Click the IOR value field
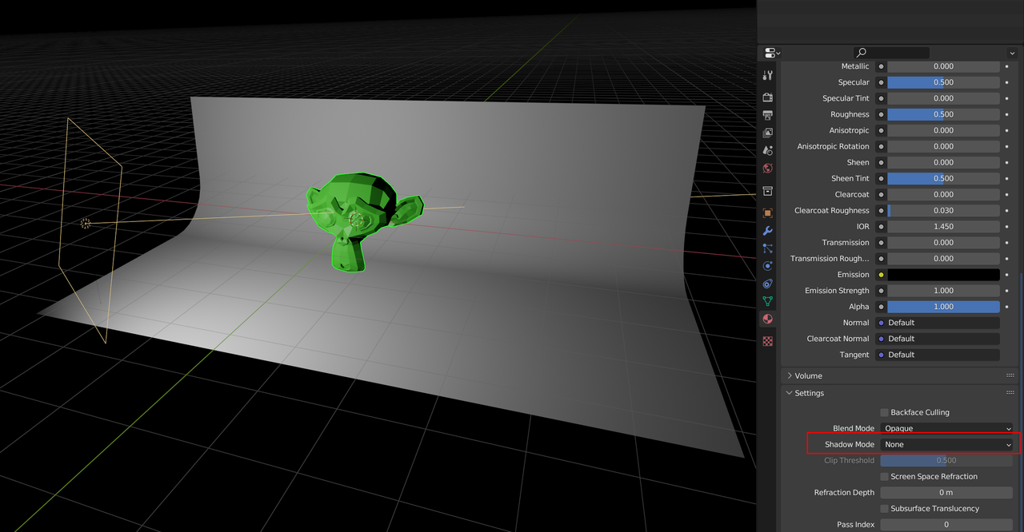Screen dimensions: 1024x532 943,227
